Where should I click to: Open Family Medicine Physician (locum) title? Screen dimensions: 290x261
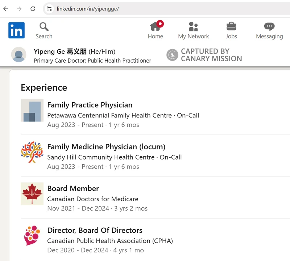click(x=106, y=147)
